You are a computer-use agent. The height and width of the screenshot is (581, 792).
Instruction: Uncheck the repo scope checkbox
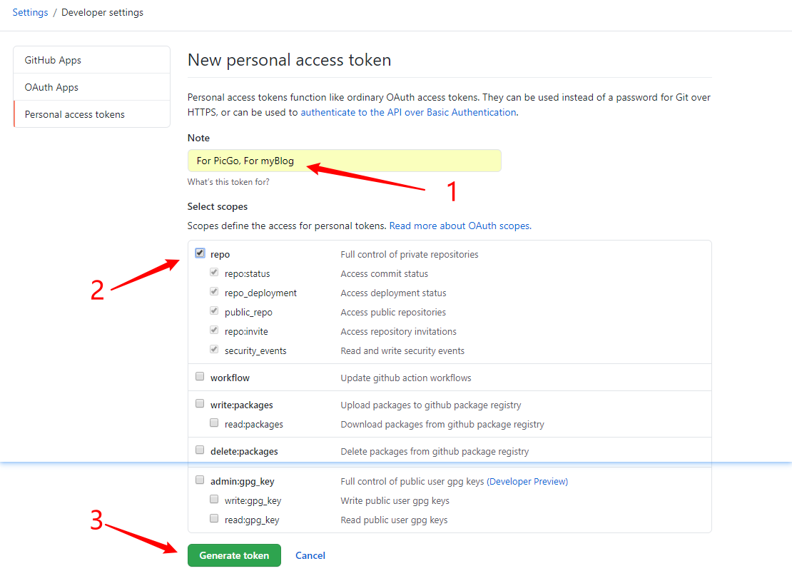click(x=200, y=253)
